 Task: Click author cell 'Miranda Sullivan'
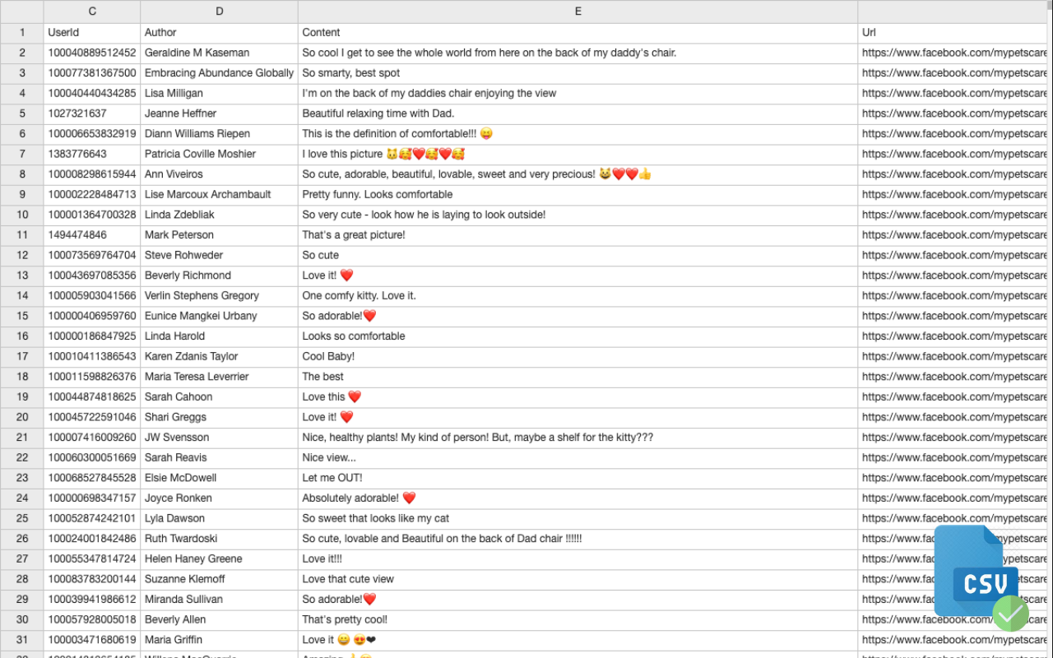pyautogui.click(x=220, y=600)
